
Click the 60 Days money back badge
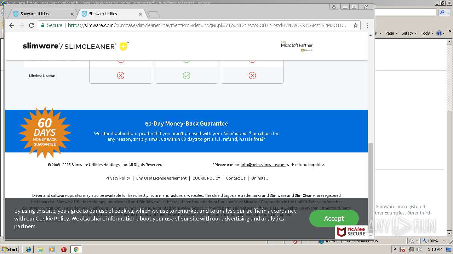tap(45, 133)
